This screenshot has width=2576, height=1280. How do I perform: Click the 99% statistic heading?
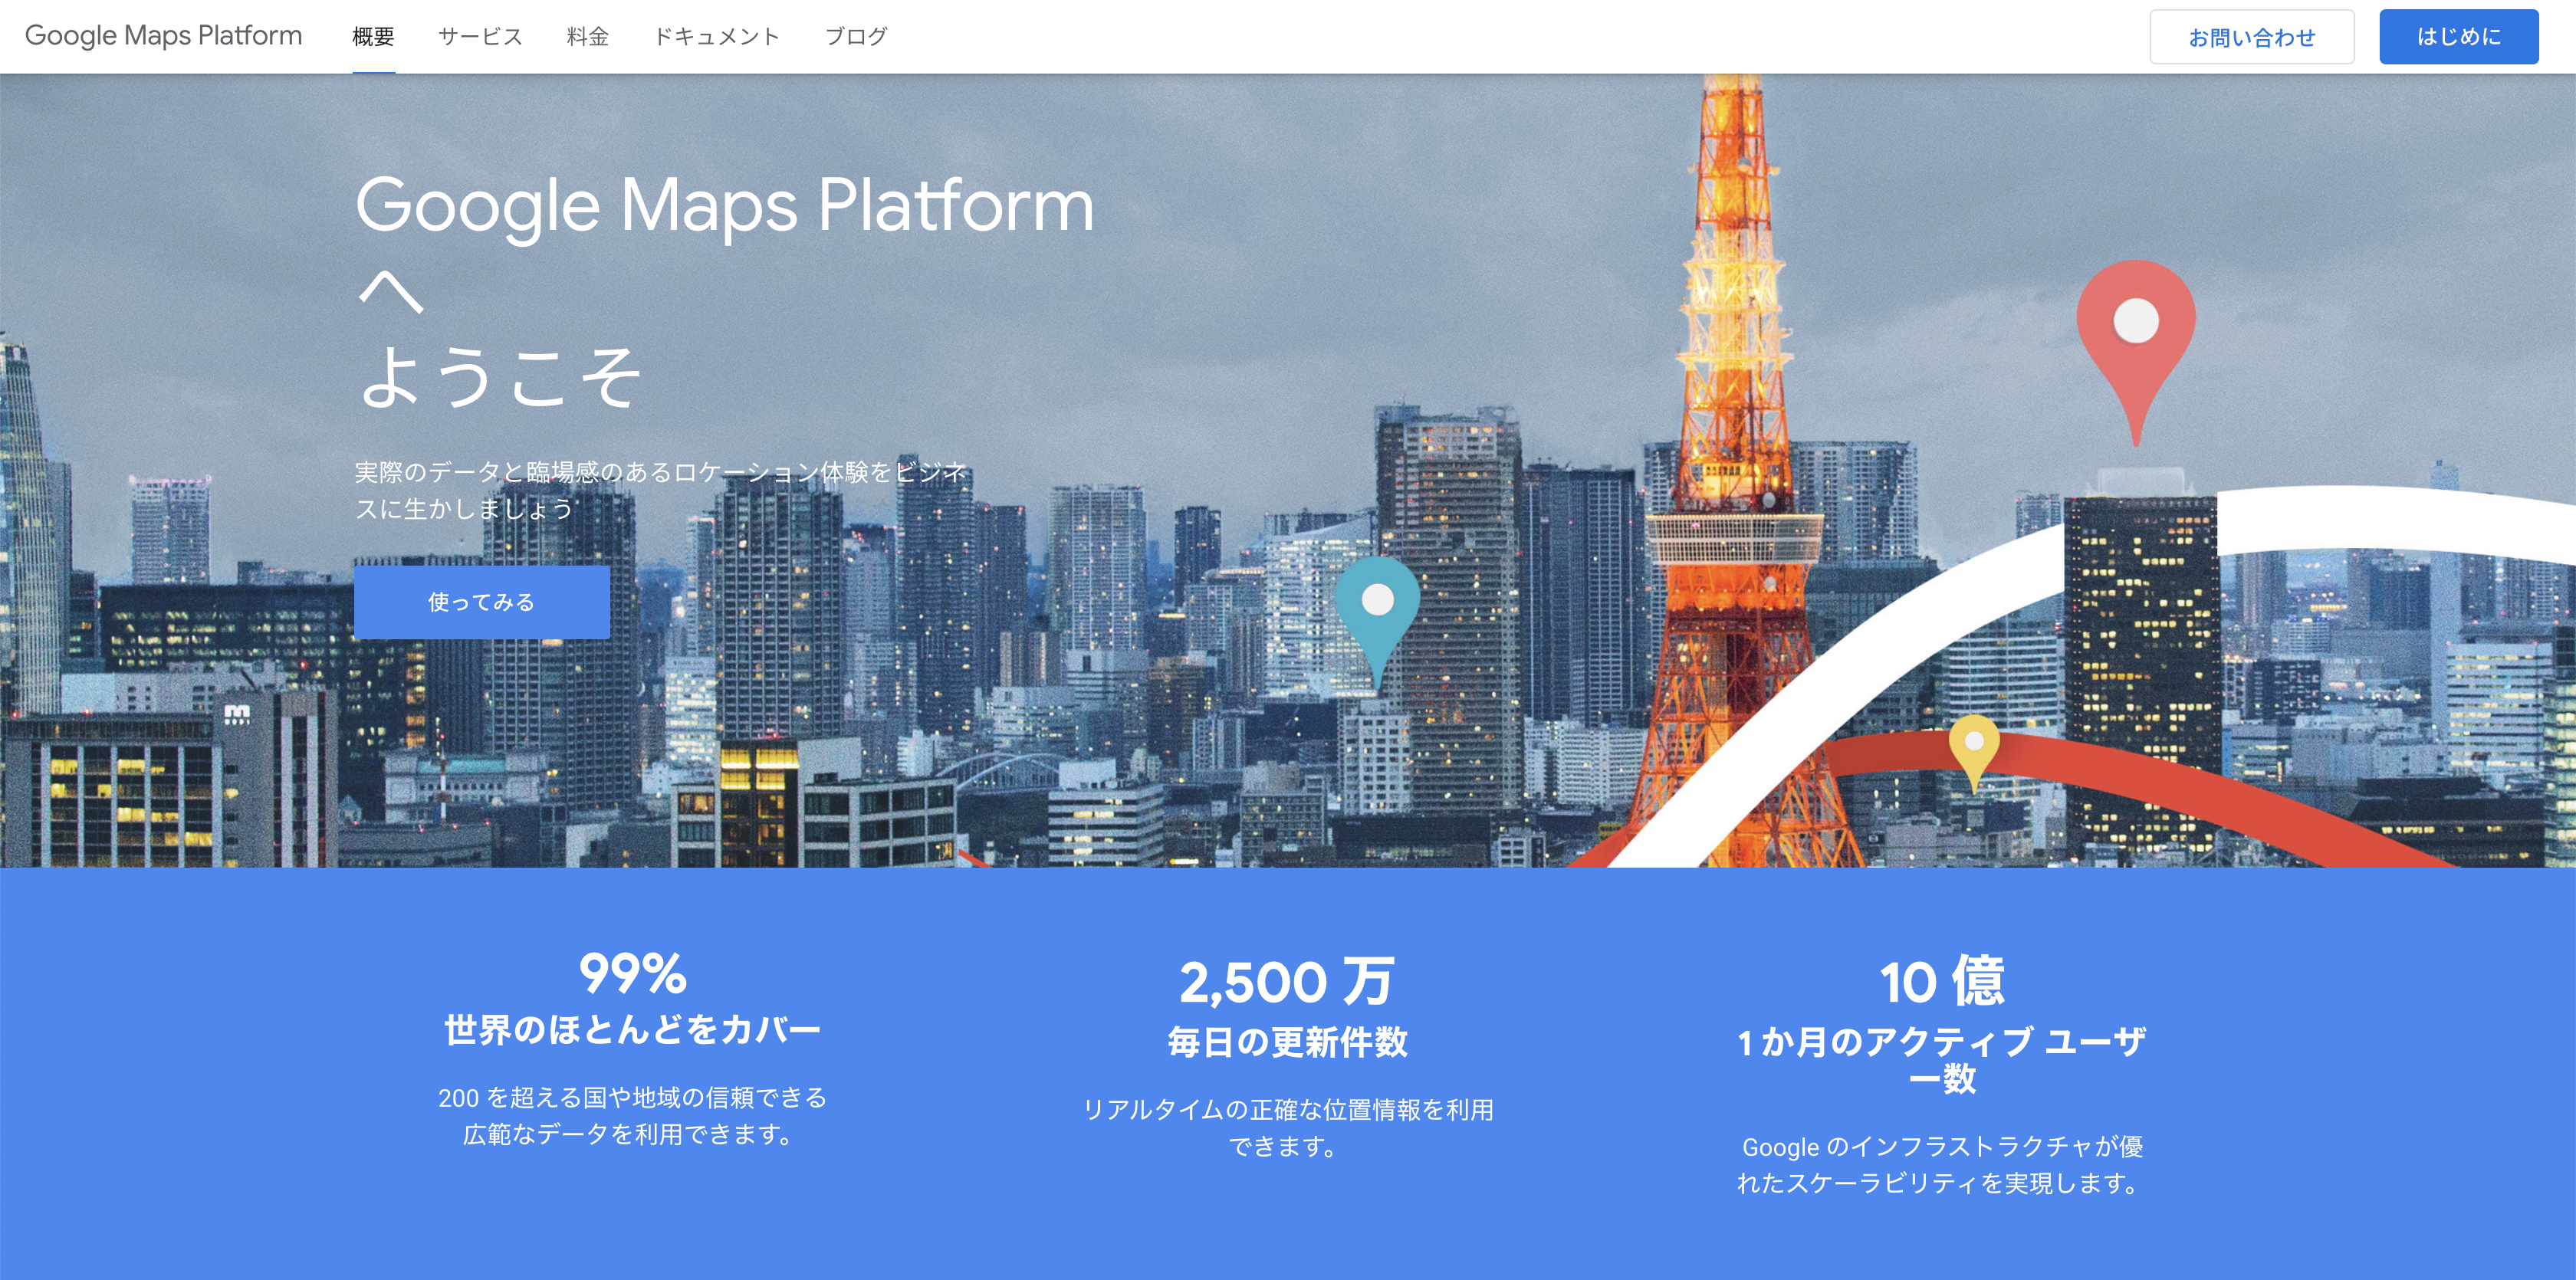(632, 973)
